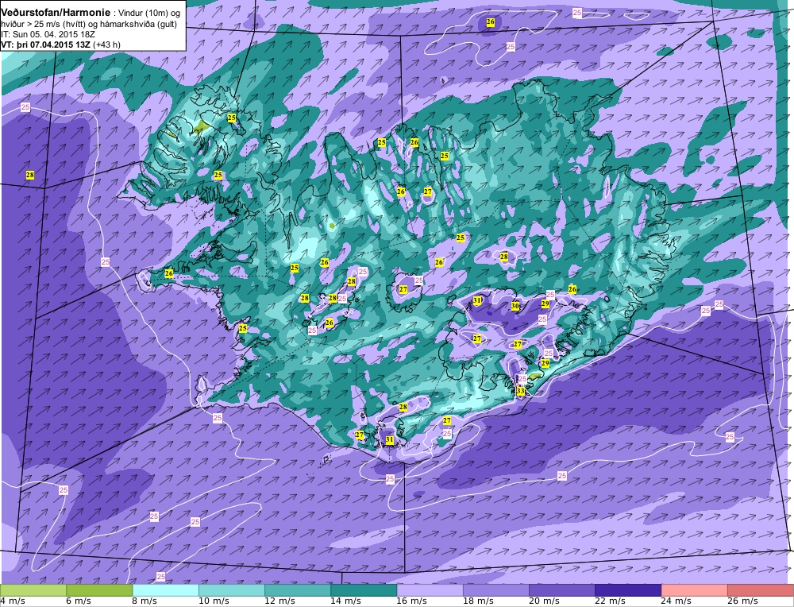The image size is (794, 607).
Task: Click the lavender 16 m/s legend swatch
Action: click(x=430, y=590)
